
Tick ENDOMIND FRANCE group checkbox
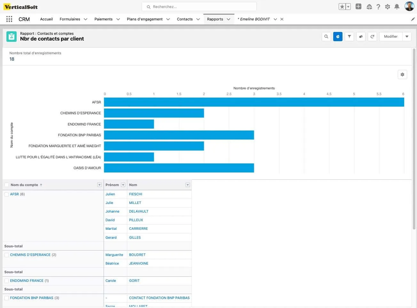click(6, 281)
